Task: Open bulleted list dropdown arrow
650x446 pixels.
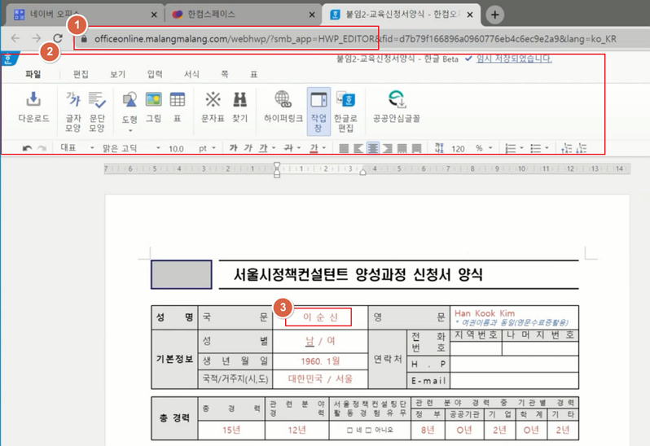Action: (547, 148)
